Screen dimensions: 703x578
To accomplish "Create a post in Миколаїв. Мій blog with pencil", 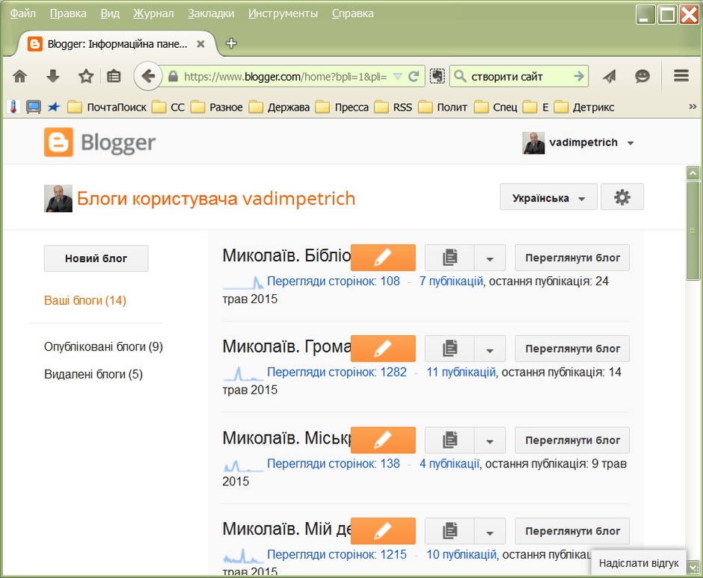I will pyautogui.click(x=383, y=532).
